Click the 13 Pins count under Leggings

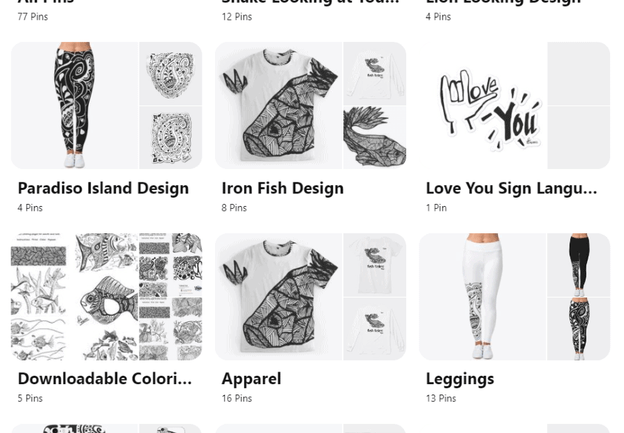tap(441, 398)
